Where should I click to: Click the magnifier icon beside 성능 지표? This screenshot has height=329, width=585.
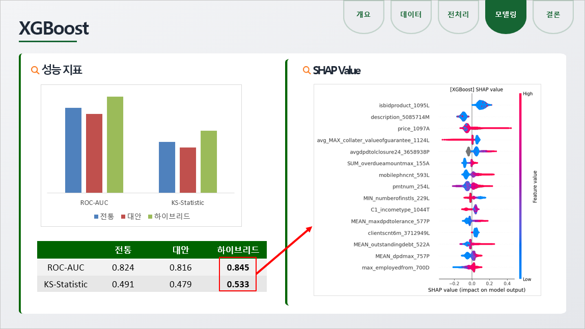[x=35, y=70]
